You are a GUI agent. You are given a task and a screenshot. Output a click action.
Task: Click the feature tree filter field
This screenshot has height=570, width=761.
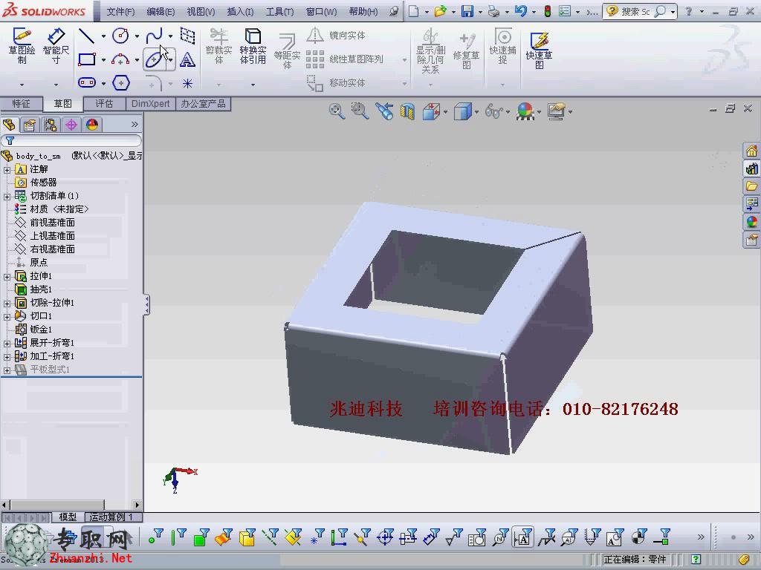tap(71, 140)
